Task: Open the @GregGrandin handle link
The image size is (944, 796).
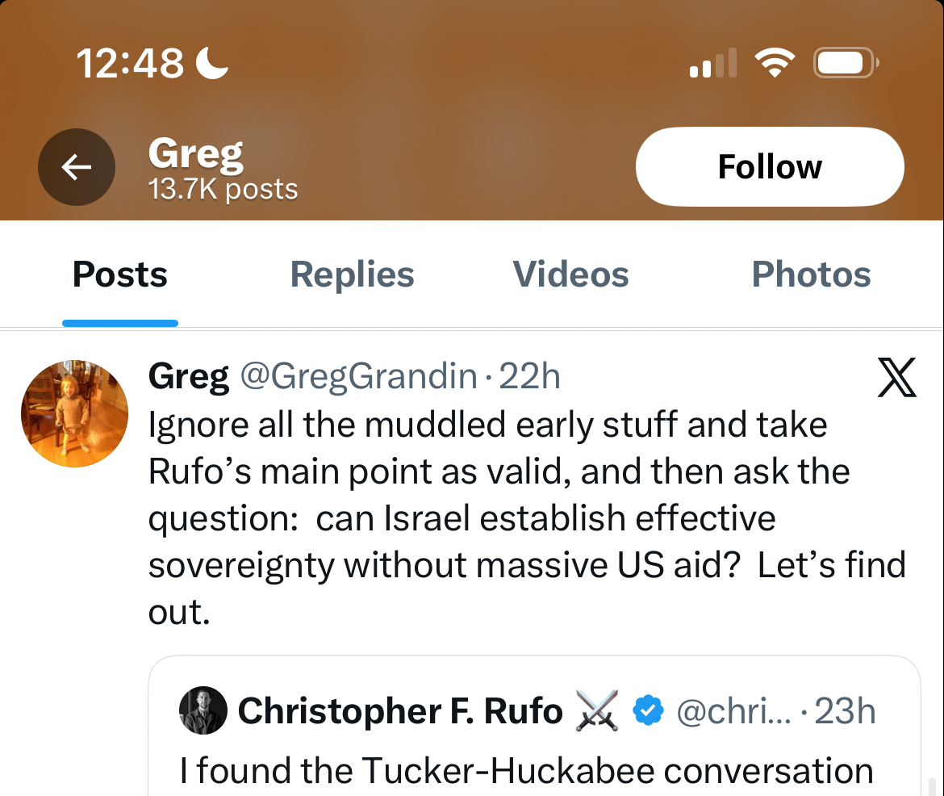Action: coord(359,377)
